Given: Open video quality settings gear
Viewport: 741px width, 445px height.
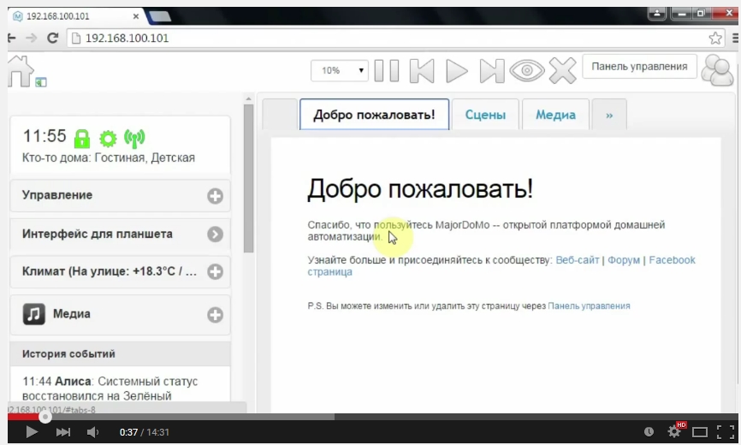Looking at the screenshot, I should pos(674,432).
